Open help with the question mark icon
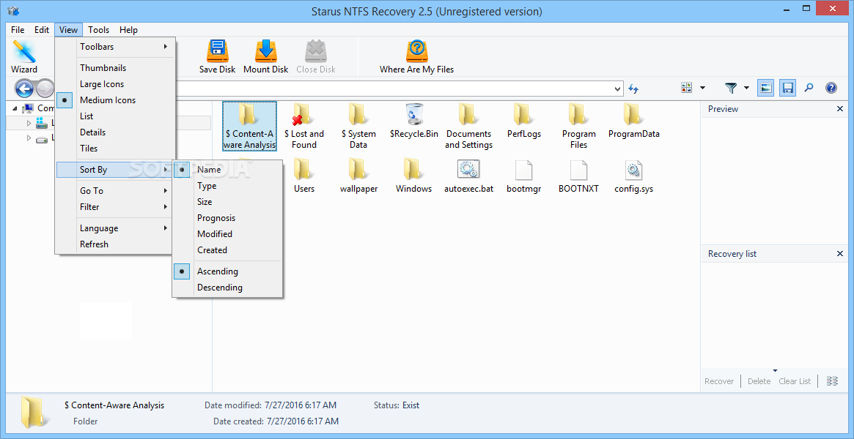Image resolution: width=854 pixels, height=439 pixels. (831, 88)
